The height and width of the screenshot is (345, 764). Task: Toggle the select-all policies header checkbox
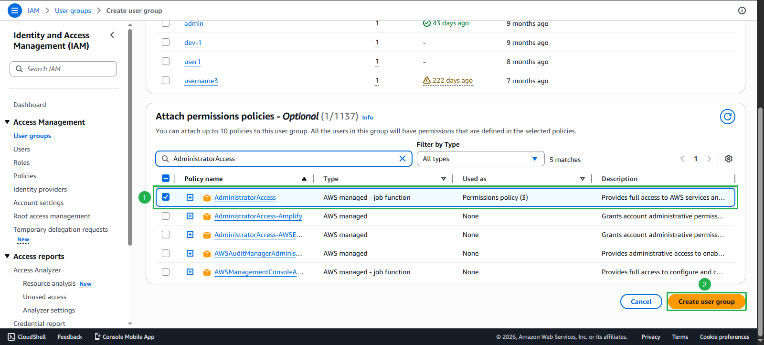click(166, 178)
